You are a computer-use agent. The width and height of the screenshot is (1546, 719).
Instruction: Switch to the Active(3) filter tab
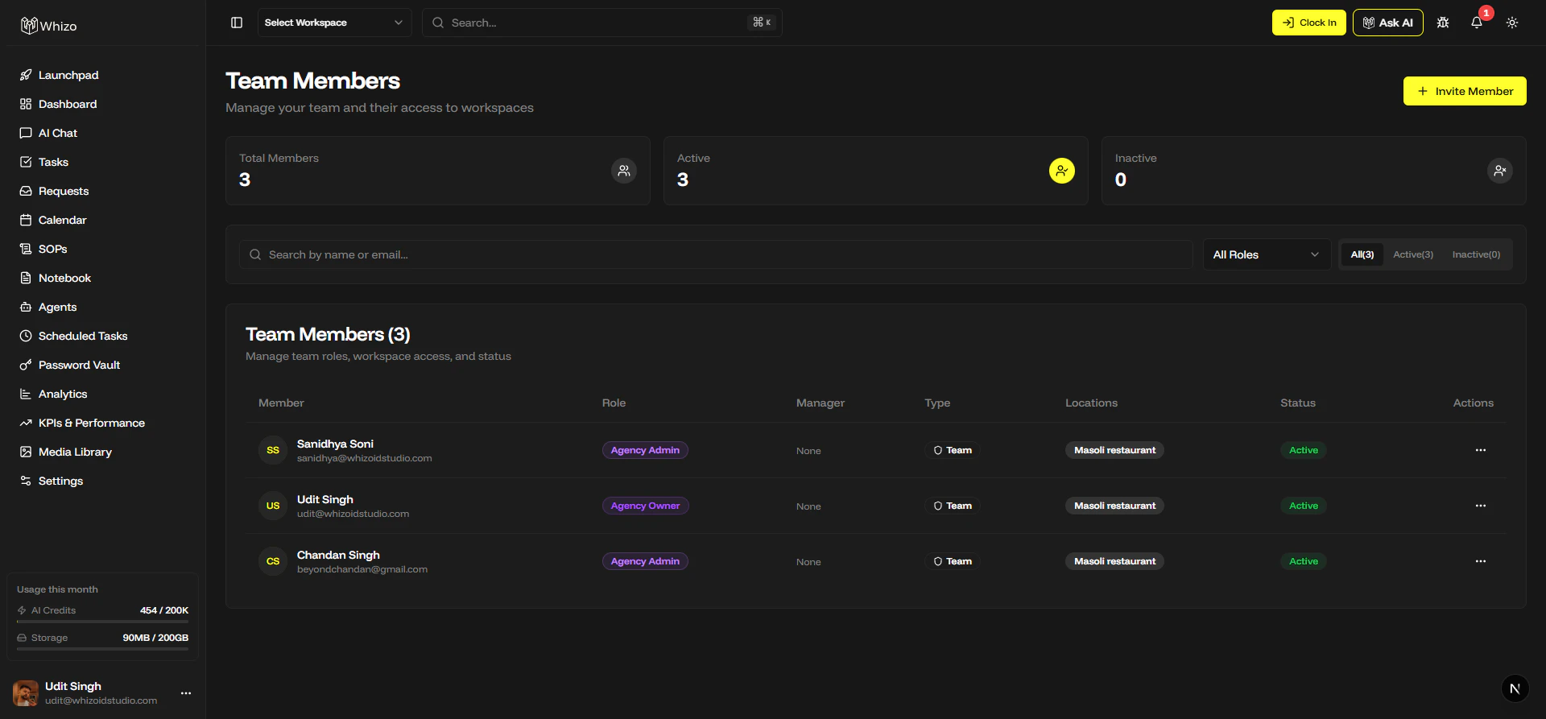pos(1413,254)
